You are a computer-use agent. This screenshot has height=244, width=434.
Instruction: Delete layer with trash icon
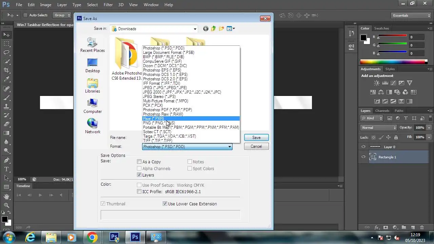422,227
